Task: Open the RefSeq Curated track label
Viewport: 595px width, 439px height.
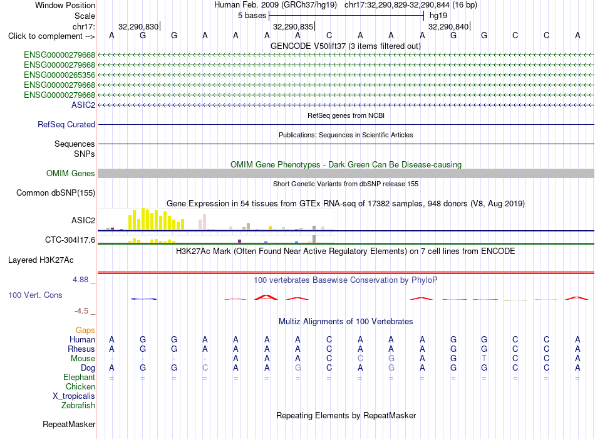Action: 66,124
